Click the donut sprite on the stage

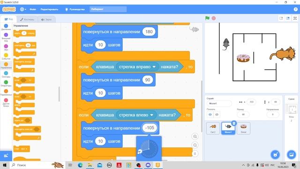243,58
